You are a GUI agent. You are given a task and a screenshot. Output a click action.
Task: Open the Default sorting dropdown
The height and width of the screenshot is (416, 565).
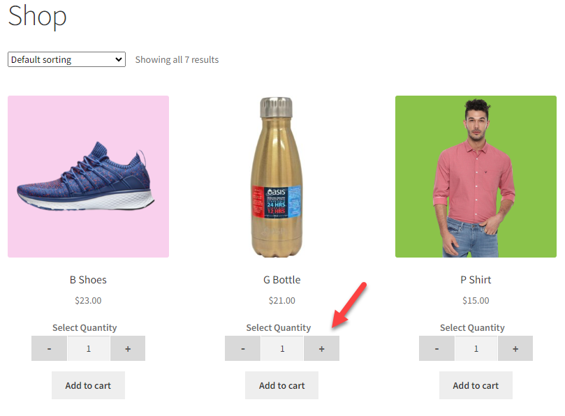click(66, 59)
